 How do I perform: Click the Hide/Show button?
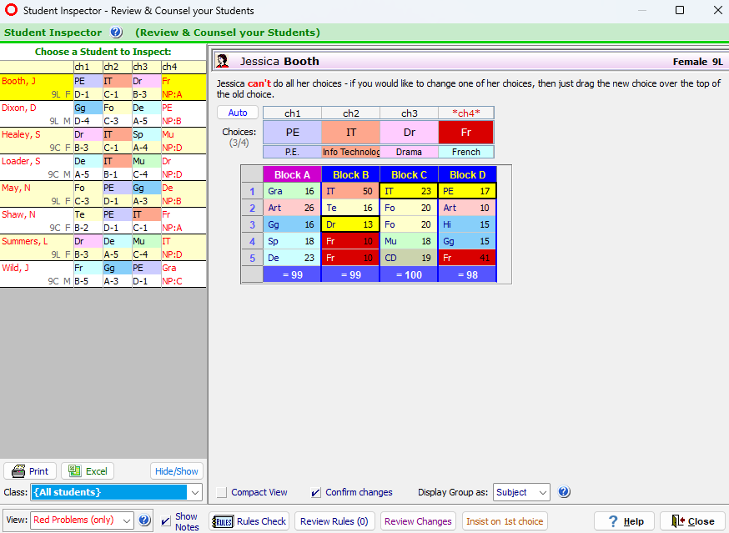coord(177,471)
